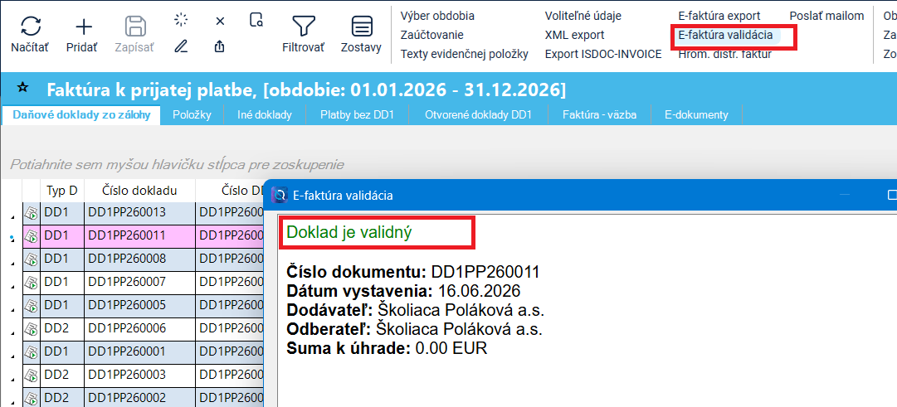Expand row DD1PP260005 with its triangle
The image size is (897, 407).
coord(12,310)
